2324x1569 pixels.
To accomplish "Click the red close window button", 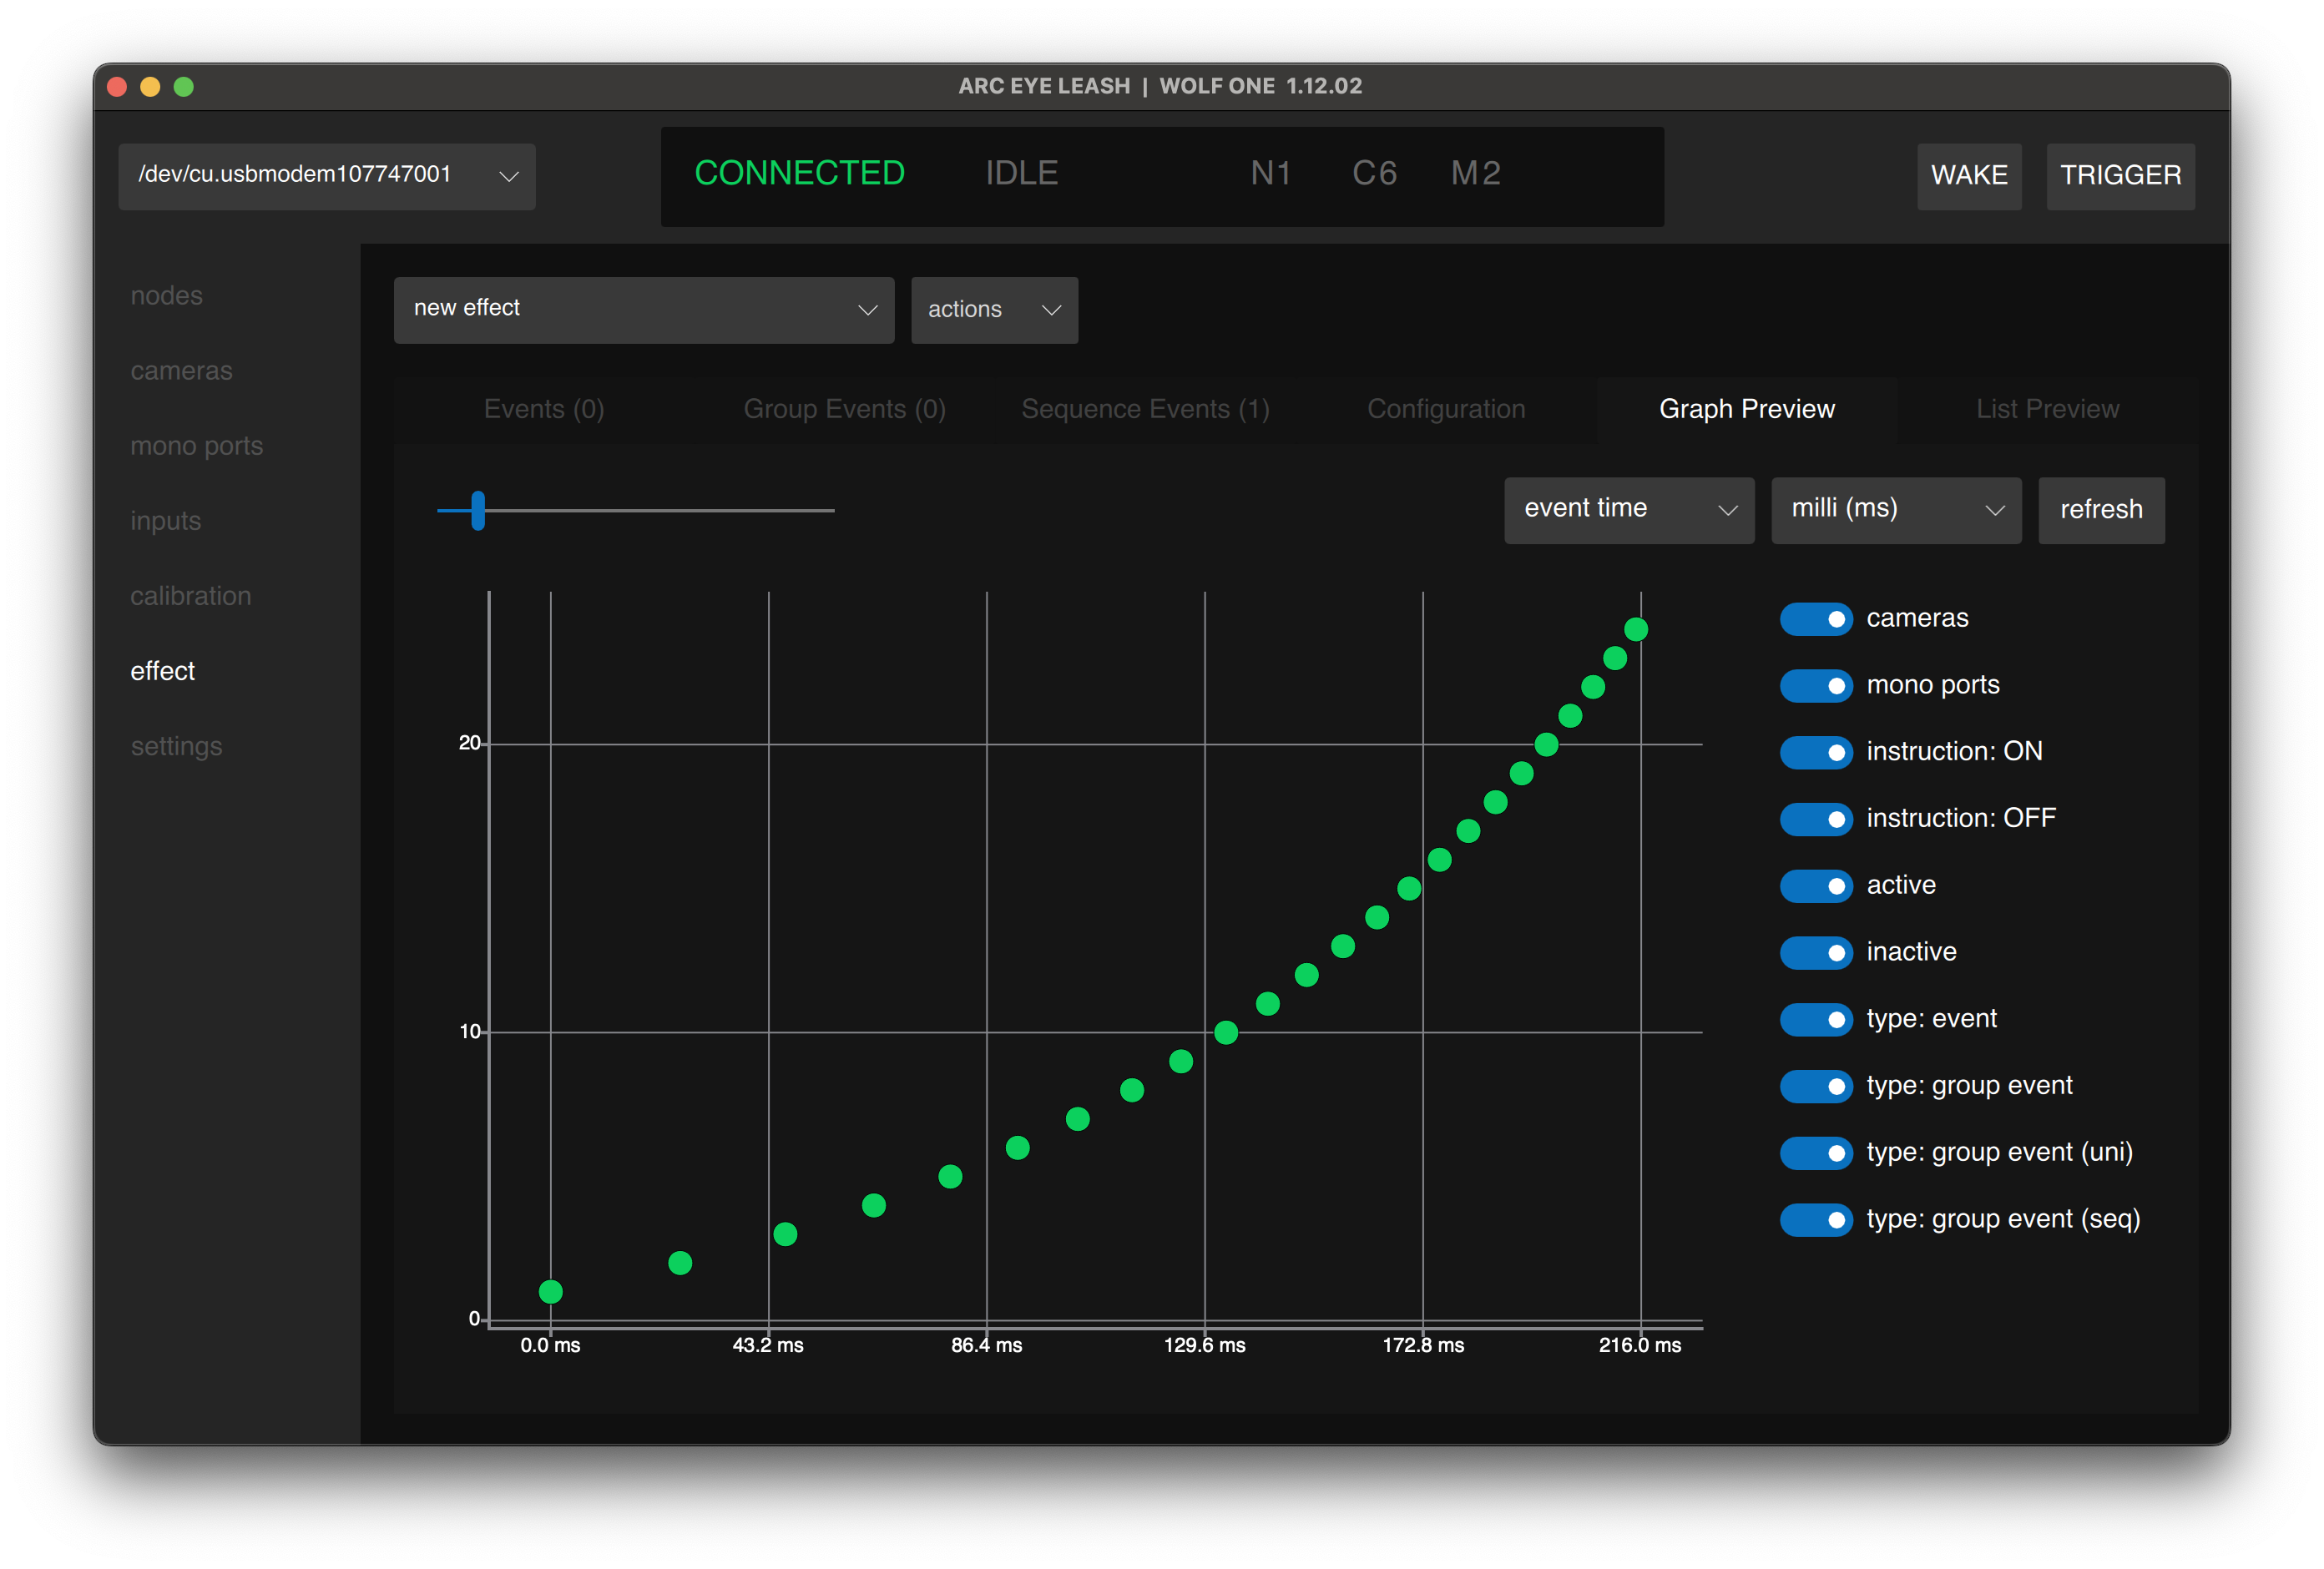I will pos(117,87).
